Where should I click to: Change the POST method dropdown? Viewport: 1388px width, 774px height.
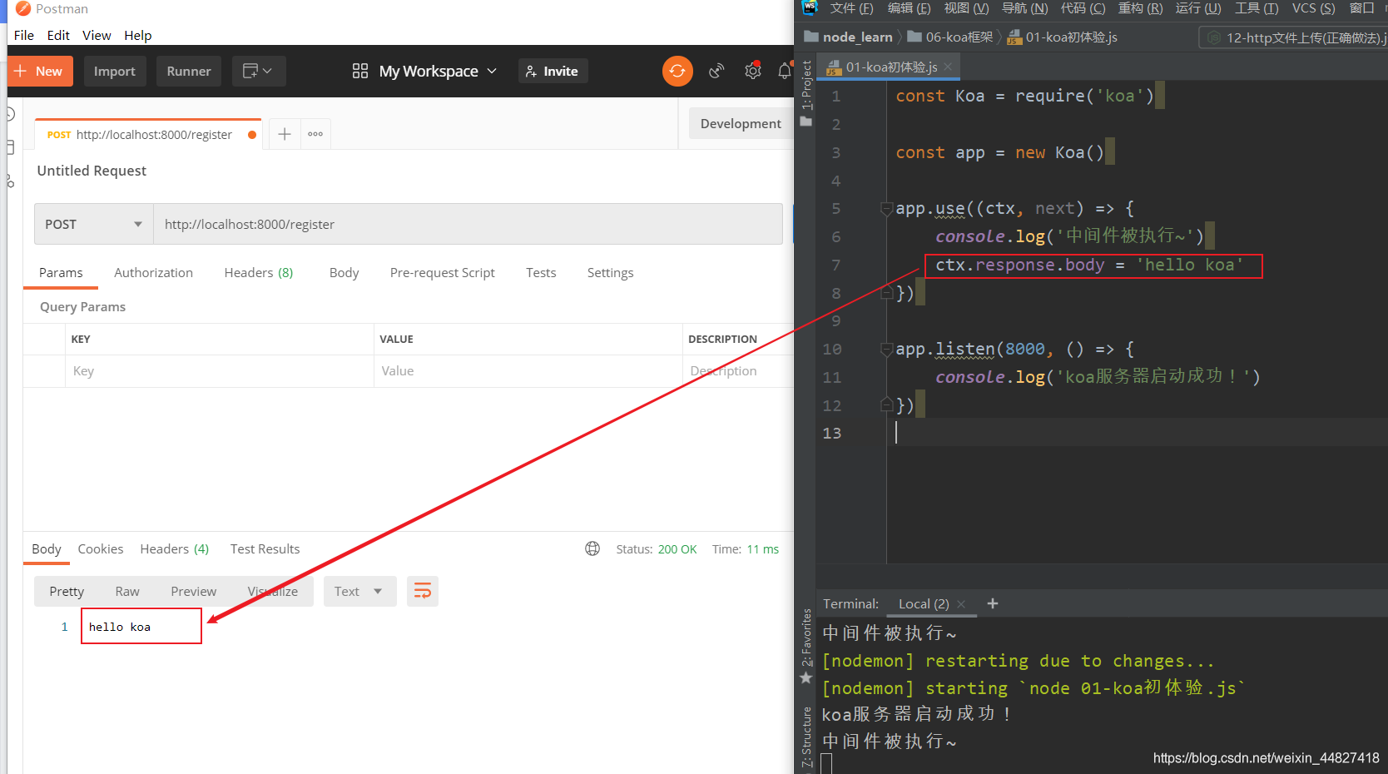click(94, 225)
